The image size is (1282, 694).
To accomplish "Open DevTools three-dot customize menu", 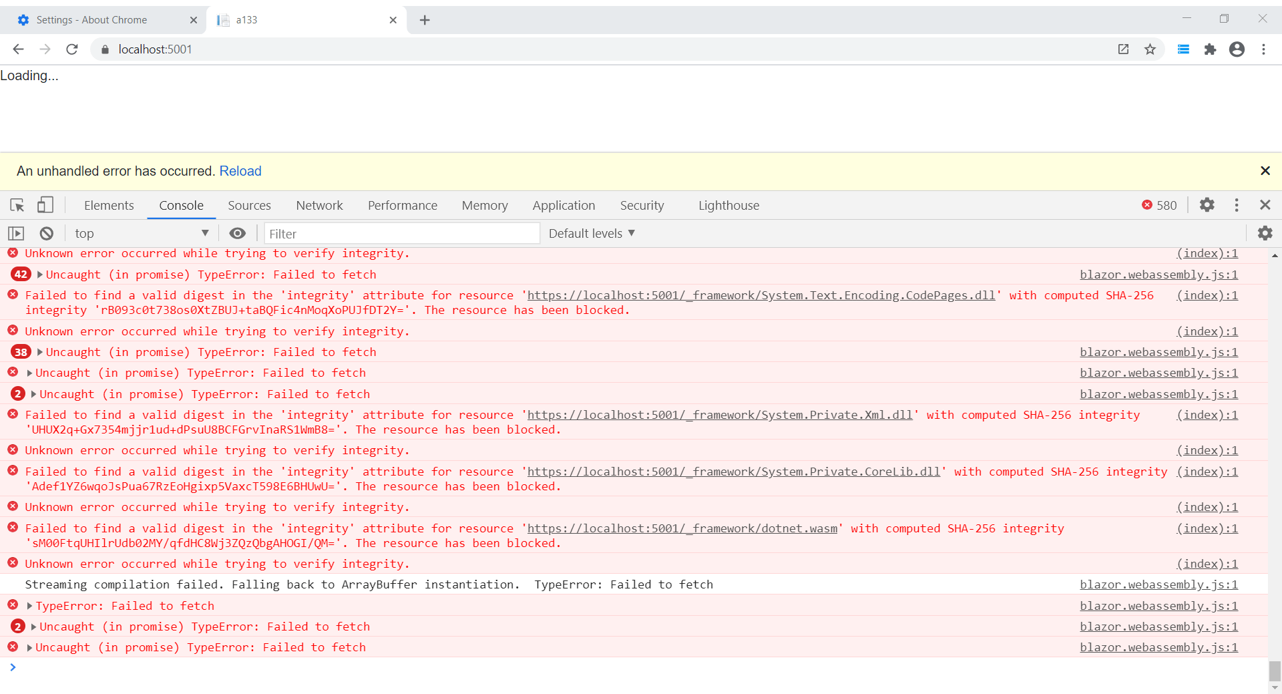I will 1237,205.
